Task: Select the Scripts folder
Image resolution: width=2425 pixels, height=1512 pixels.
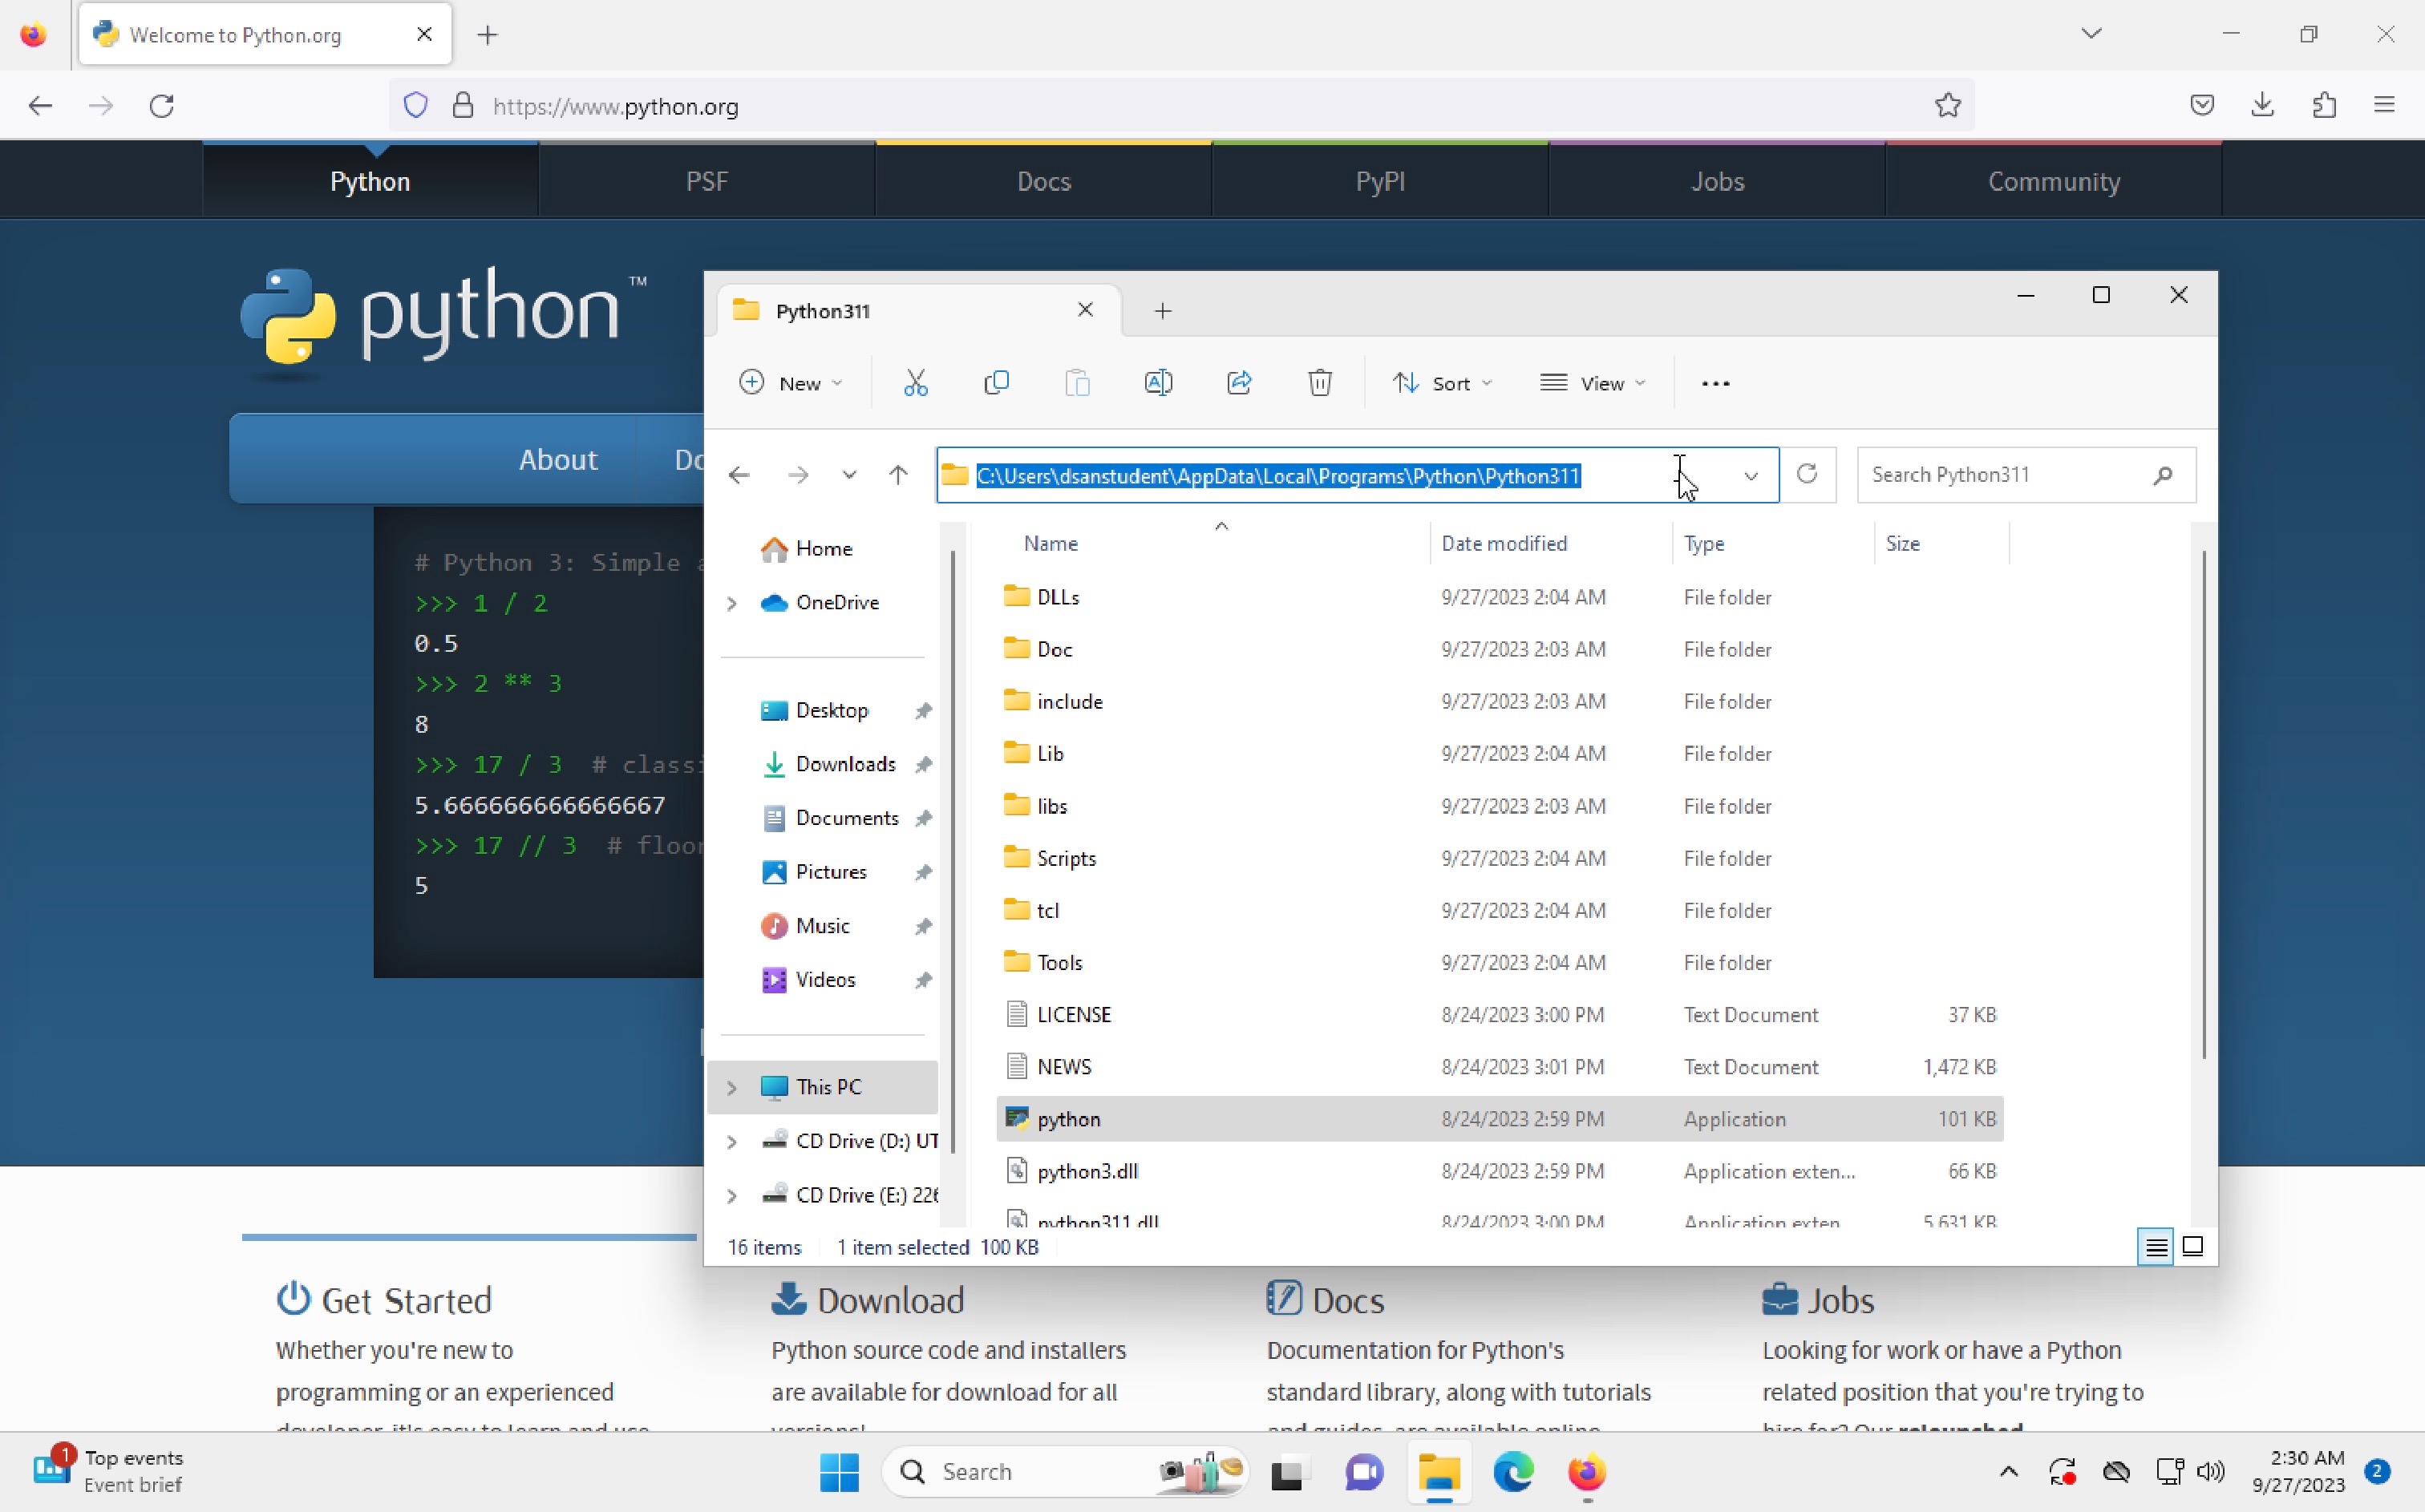Action: click(x=1066, y=859)
